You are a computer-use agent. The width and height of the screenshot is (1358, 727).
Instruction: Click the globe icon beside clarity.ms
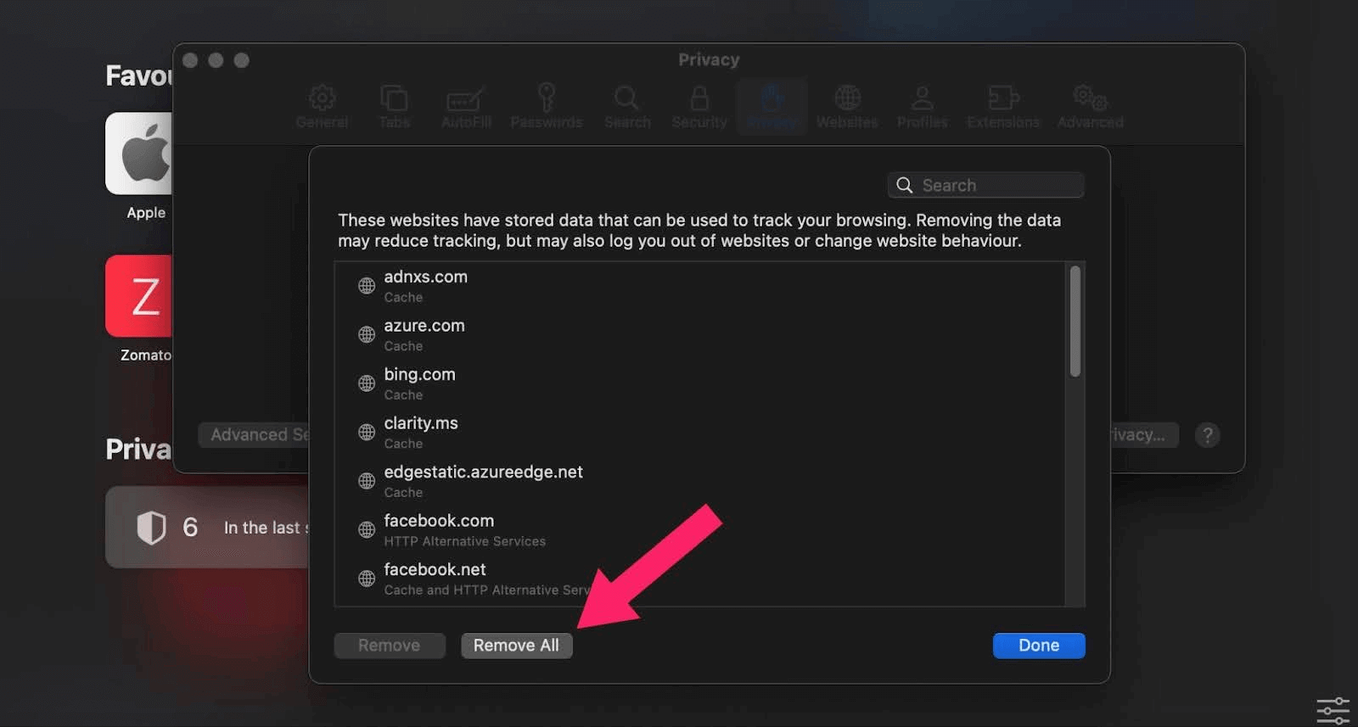pyautogui.click(x=367, y=433)
